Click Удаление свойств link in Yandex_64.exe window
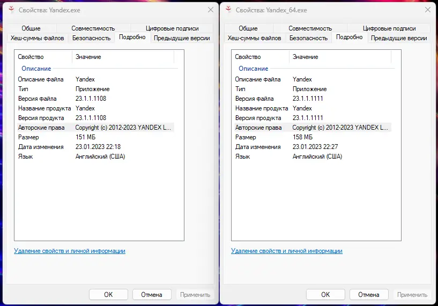The image size is (438, 306). pyautogui.click(x=286, y=251)
